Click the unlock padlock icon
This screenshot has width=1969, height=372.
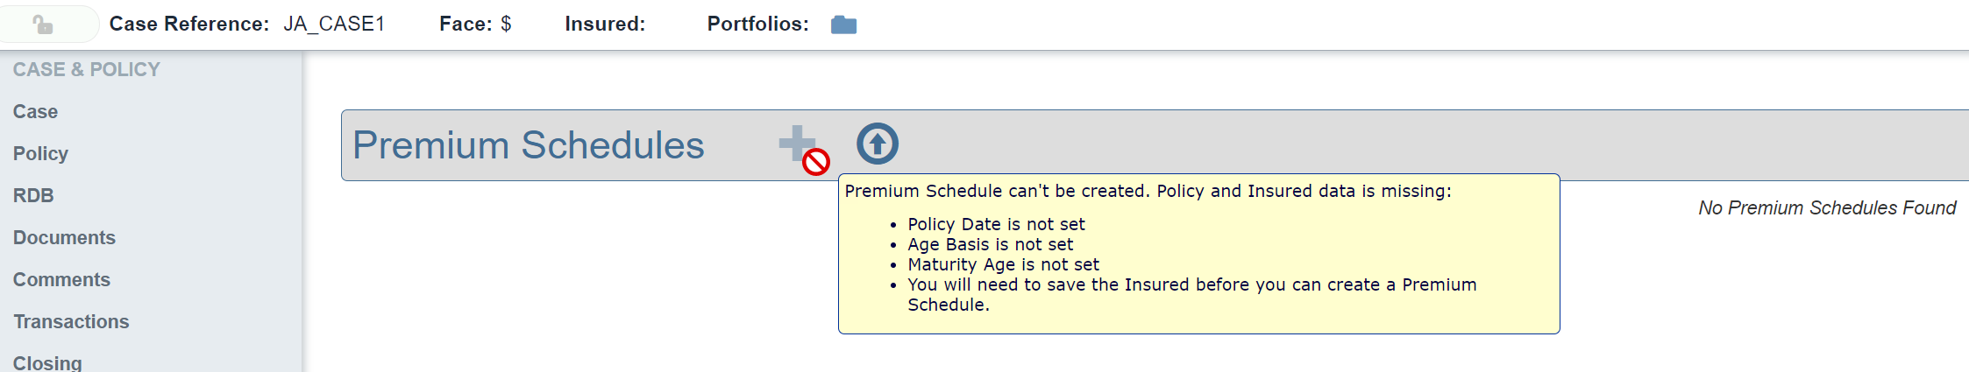[x=43, y=25]
